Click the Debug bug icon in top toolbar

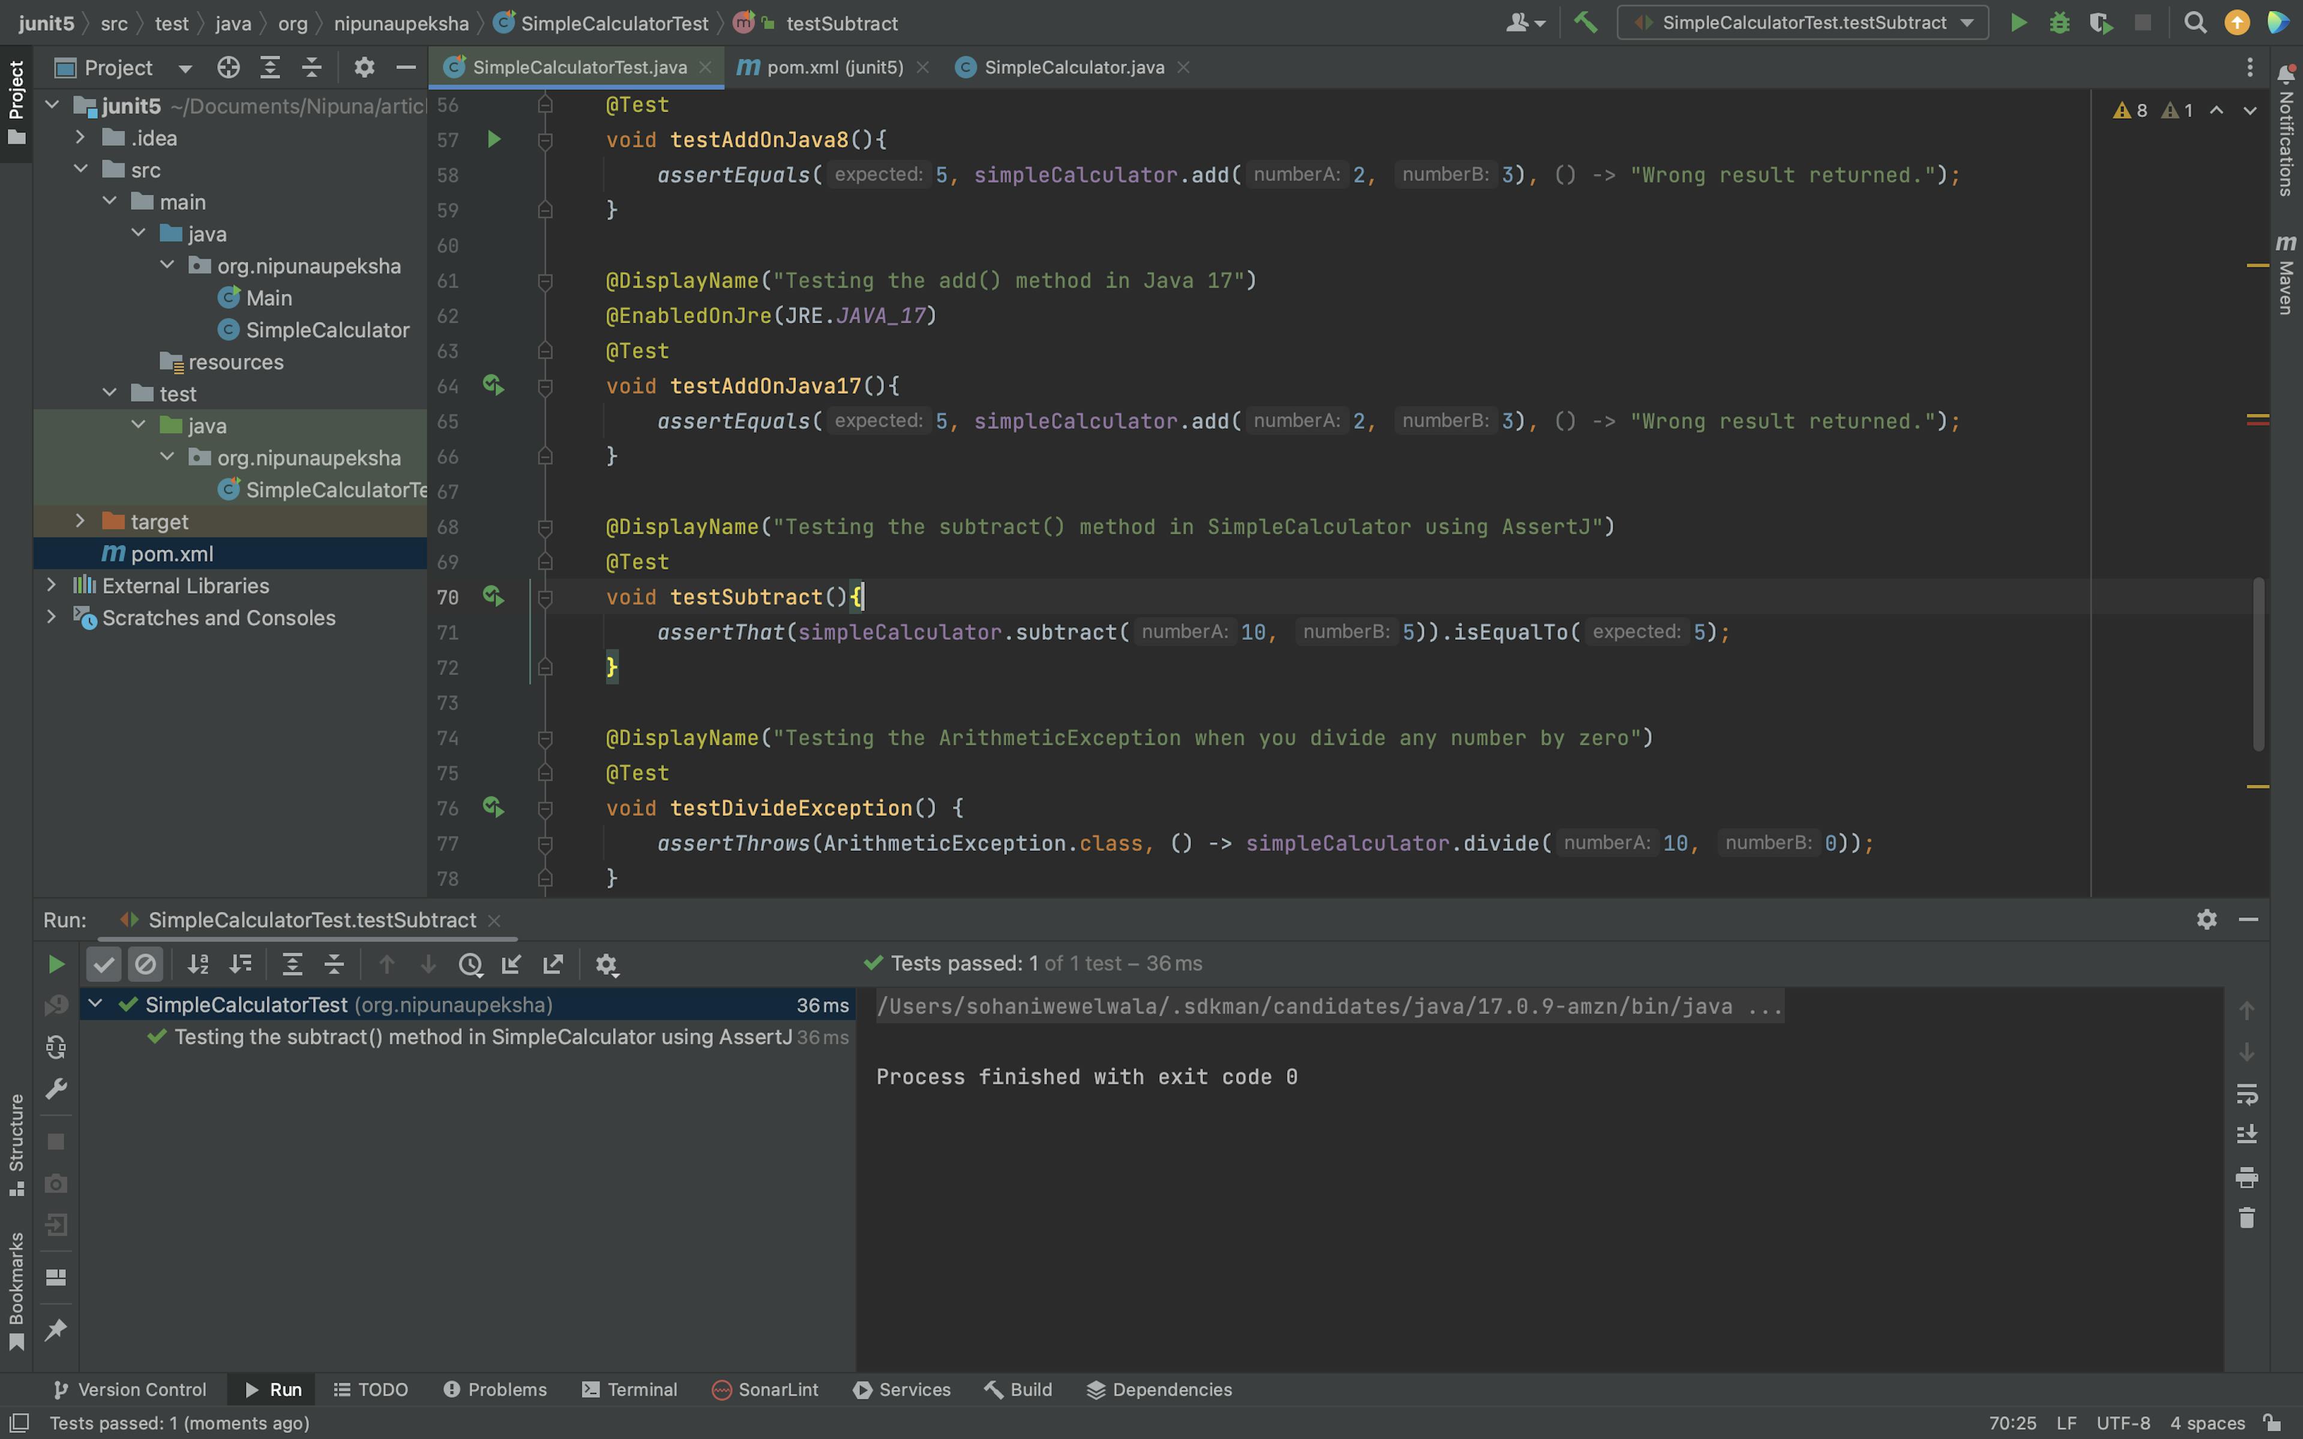click(2060, 23)
